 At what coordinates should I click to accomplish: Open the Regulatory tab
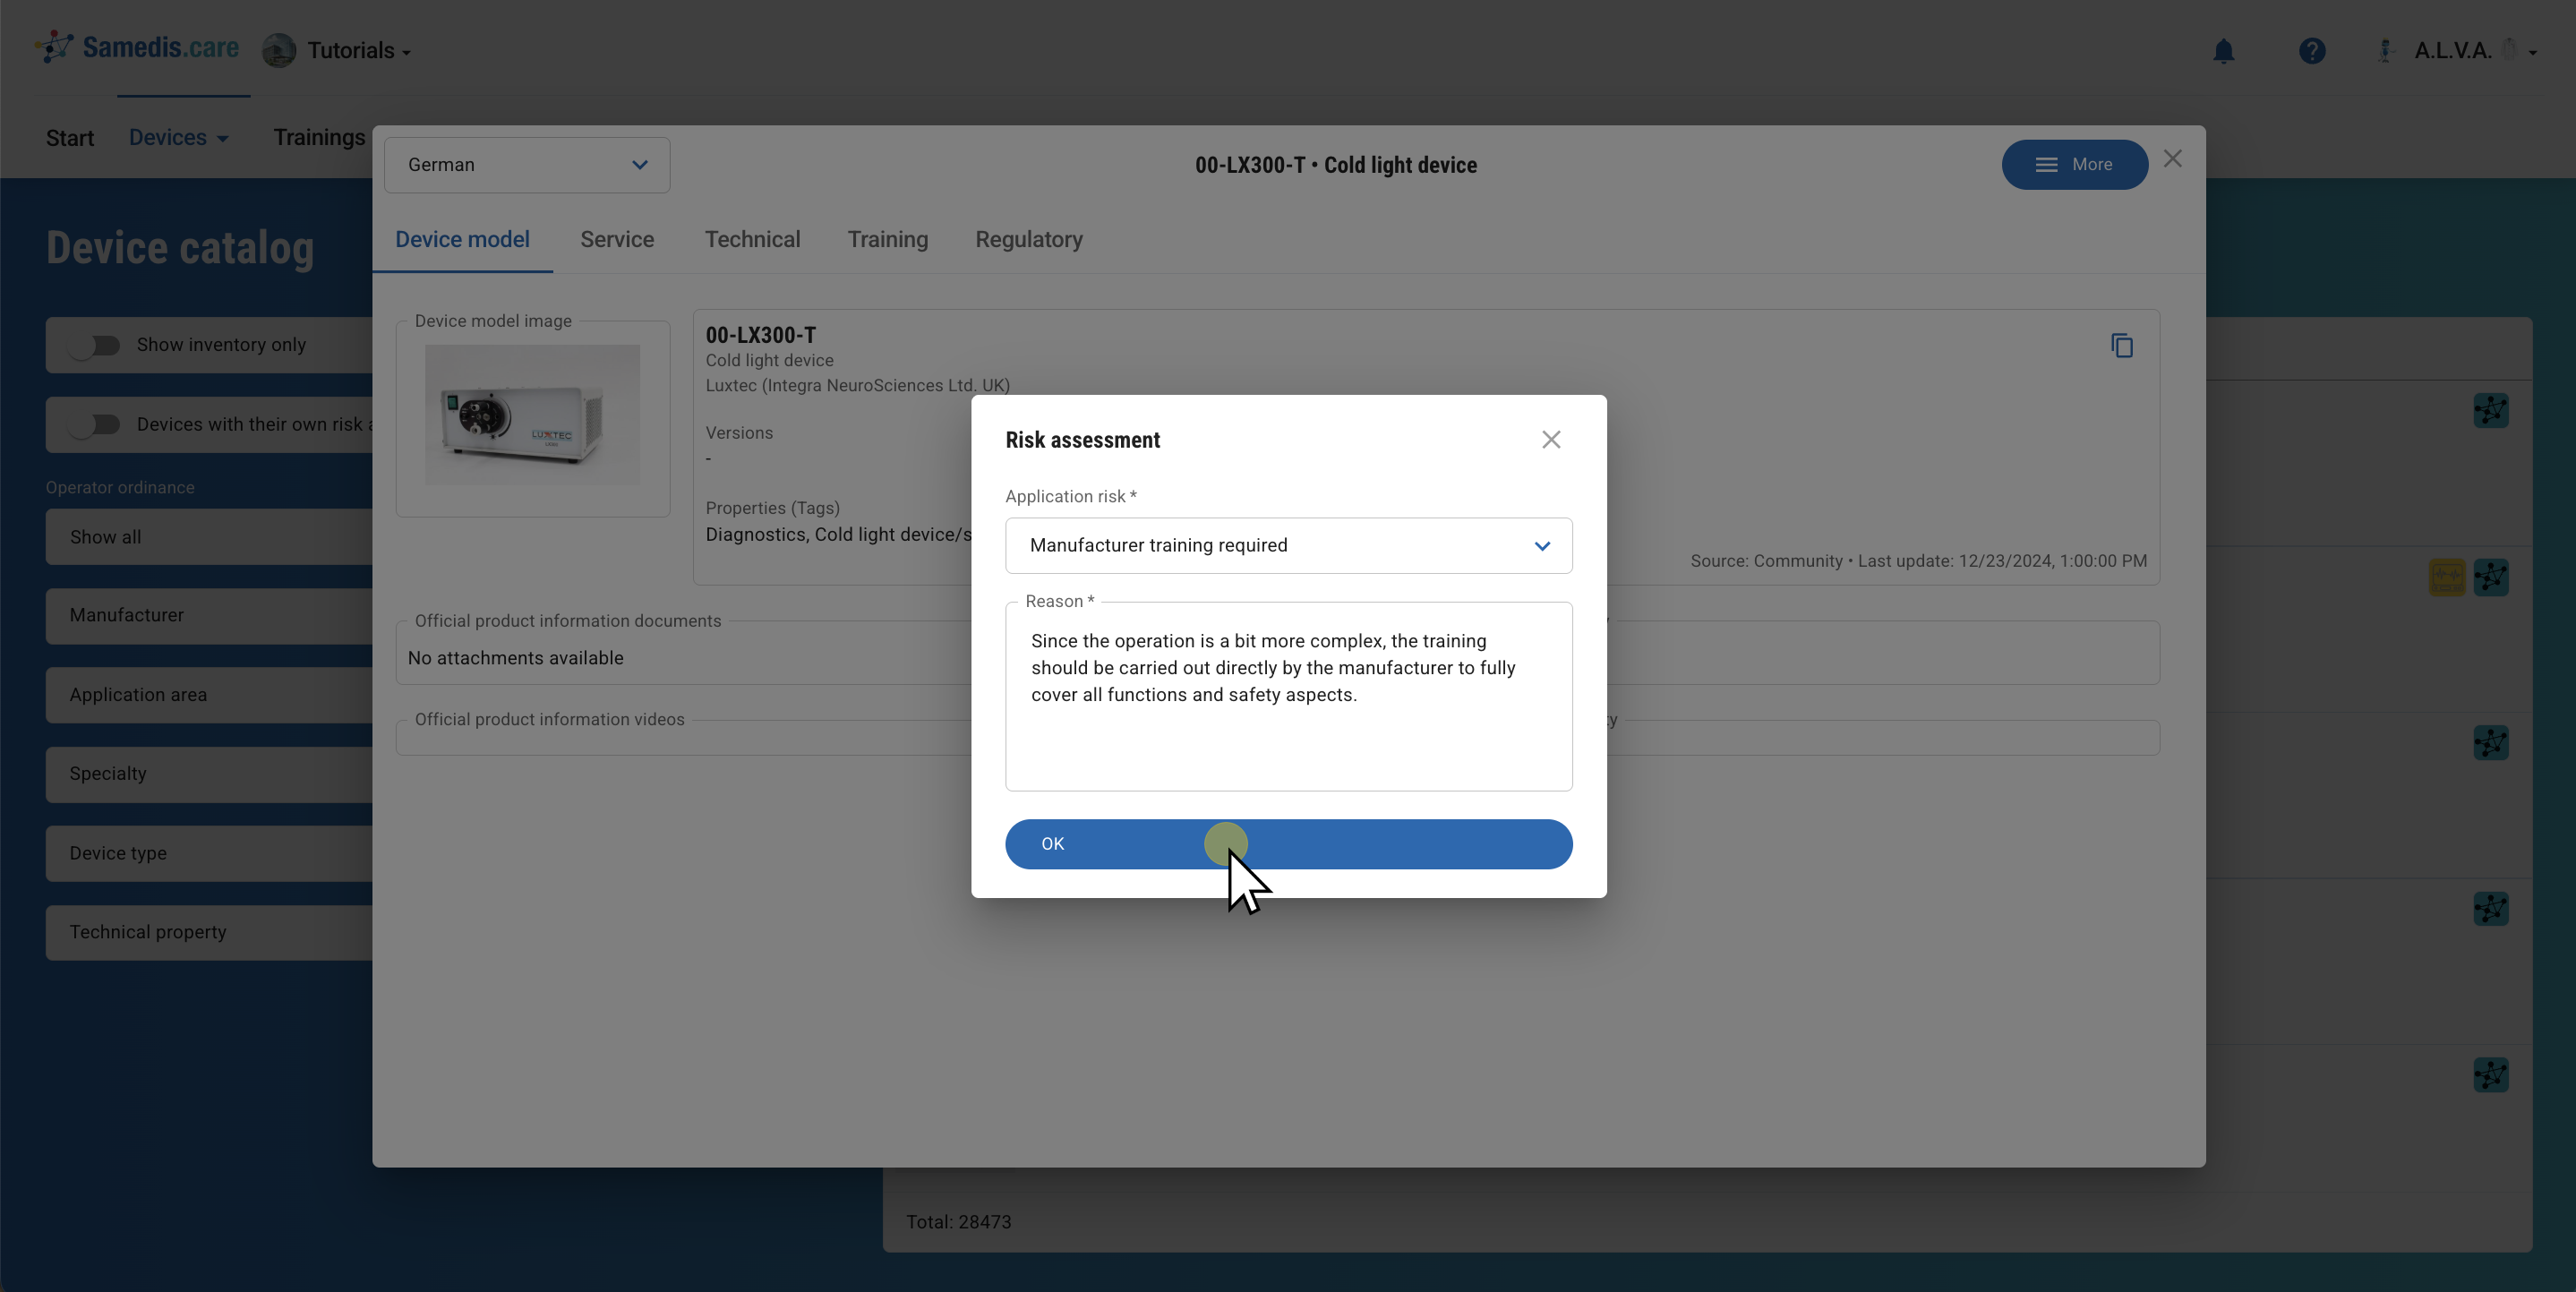[1028, 240]
